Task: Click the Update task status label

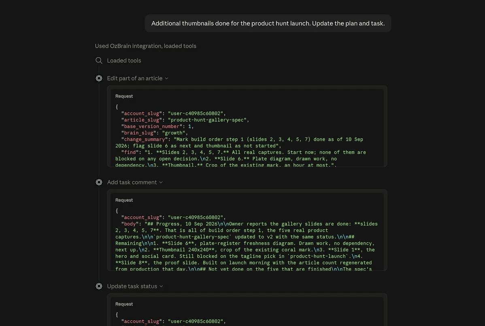Action: tap(132, 286)
